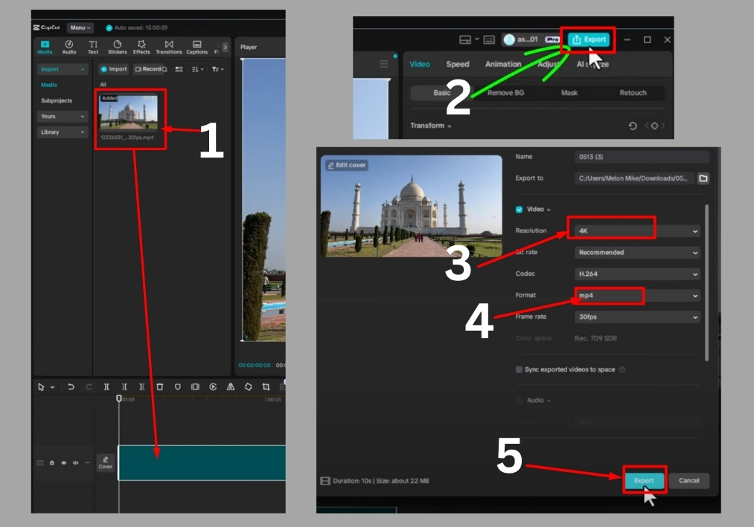
Task: Collapse the Import section in sidebar
Action: pos(63,69)
